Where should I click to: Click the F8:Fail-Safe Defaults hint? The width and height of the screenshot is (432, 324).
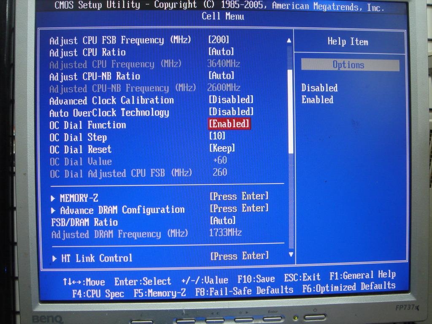pos(244,291)
